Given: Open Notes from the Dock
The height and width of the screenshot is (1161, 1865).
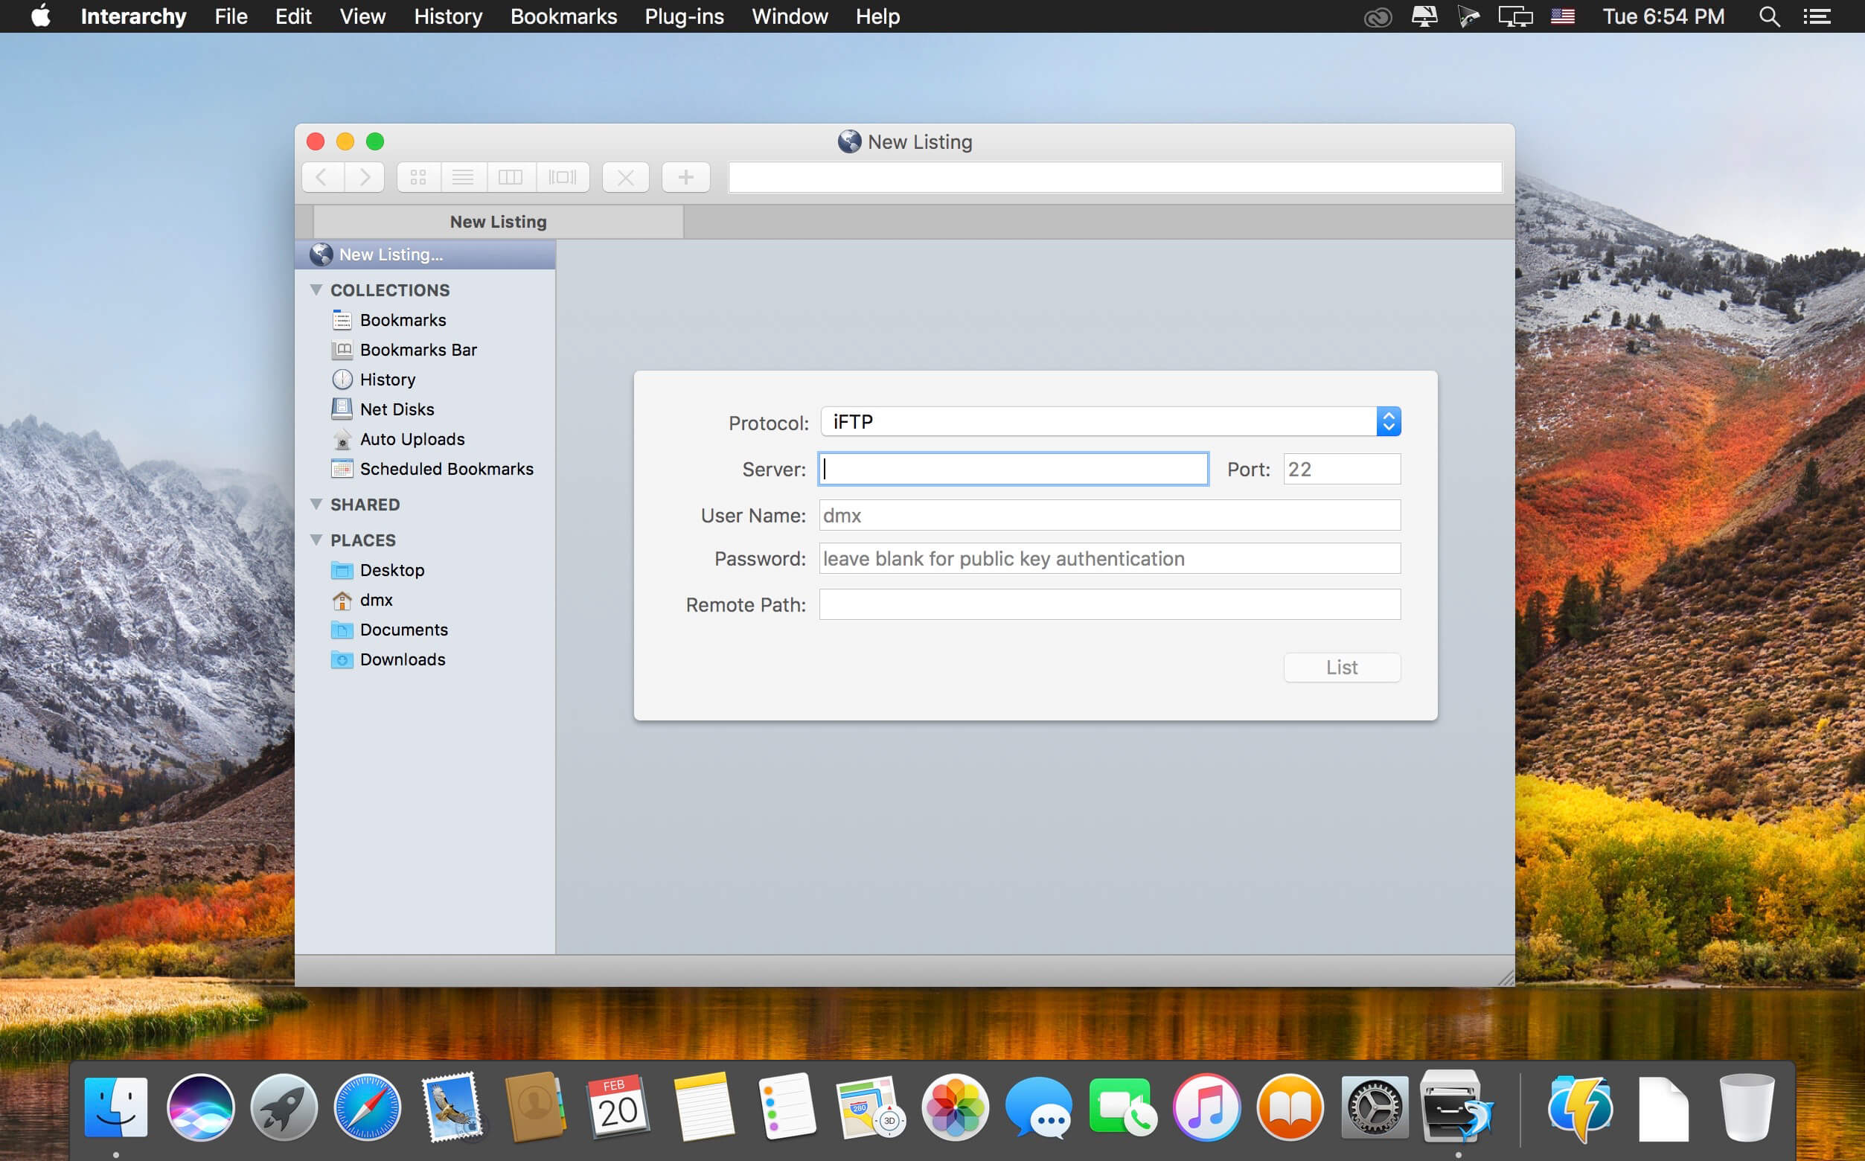Looking at the screenshot, I should click(703, 1107).
